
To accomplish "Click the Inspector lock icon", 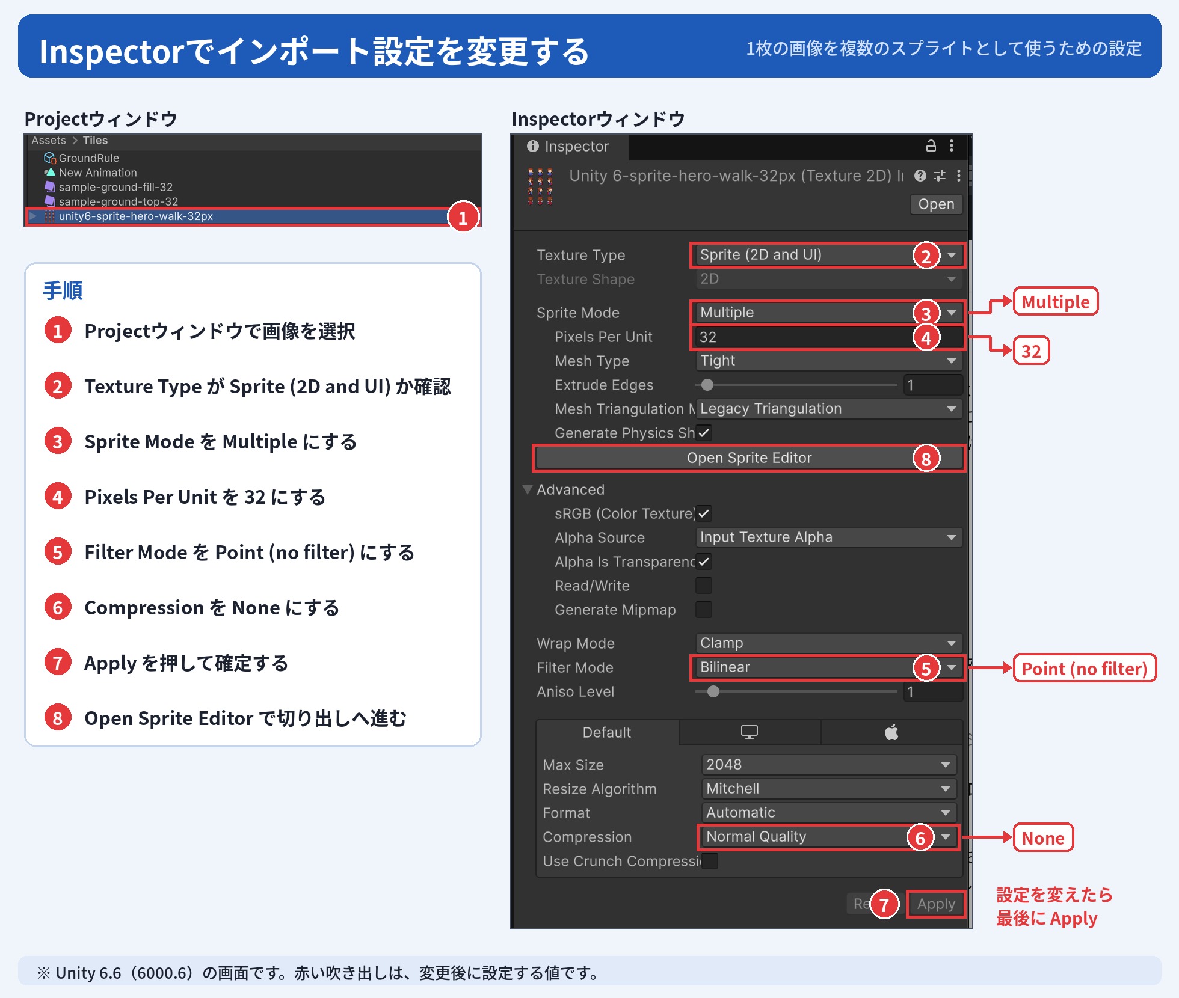I will [931, 145].
